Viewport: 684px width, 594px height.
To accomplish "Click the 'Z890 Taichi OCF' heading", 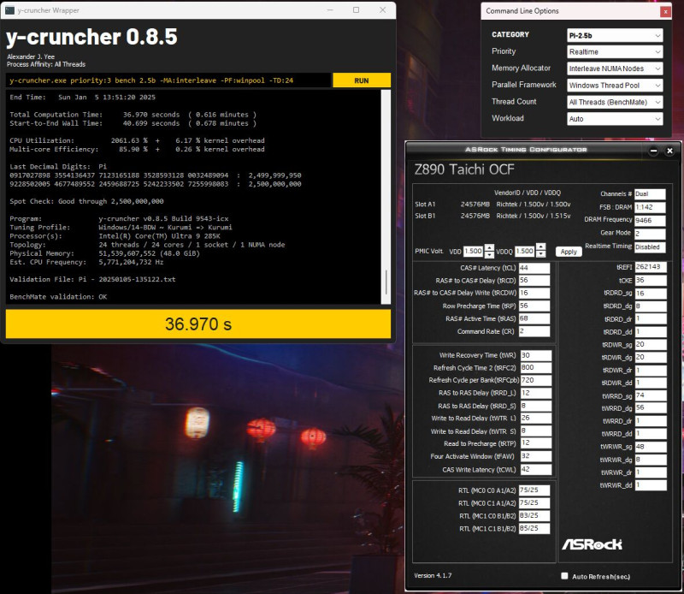I will (464, 169).
